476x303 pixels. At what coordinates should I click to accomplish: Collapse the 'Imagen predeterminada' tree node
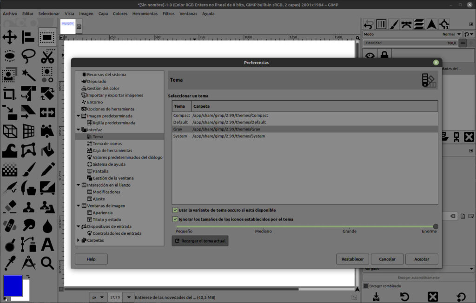[x=78, y=116]
